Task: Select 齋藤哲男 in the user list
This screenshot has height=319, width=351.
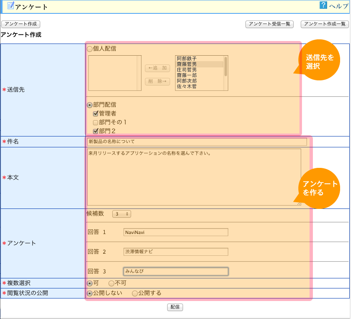Action: [187, 64]
